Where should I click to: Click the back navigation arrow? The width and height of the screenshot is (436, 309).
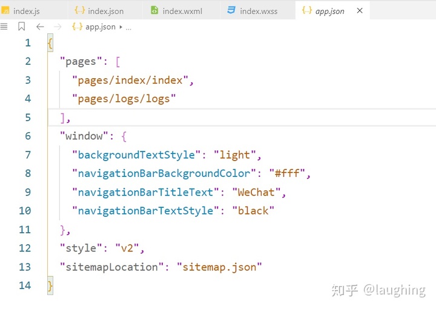pyautogui.click(x=40, y=27)
